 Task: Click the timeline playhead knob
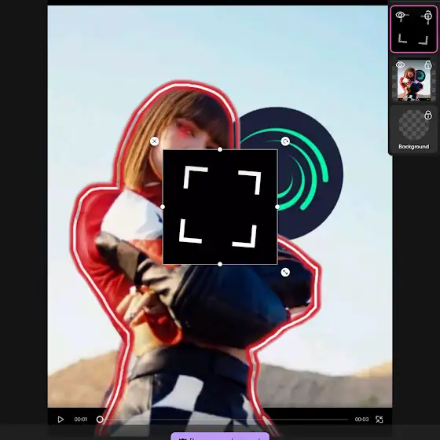100,420
